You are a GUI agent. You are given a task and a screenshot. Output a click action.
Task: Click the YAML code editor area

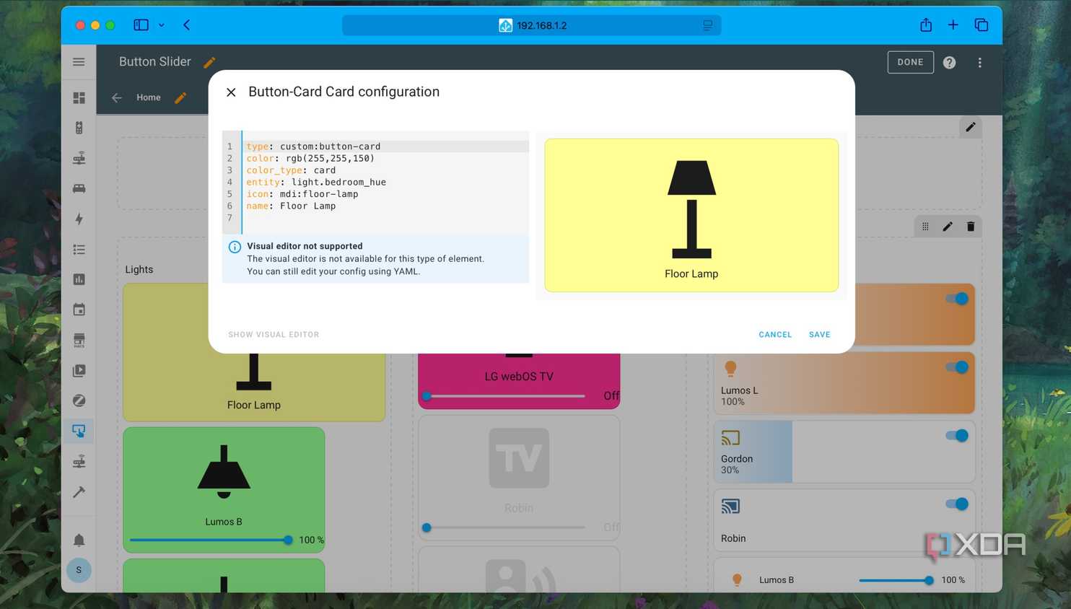tap(375, 183)
